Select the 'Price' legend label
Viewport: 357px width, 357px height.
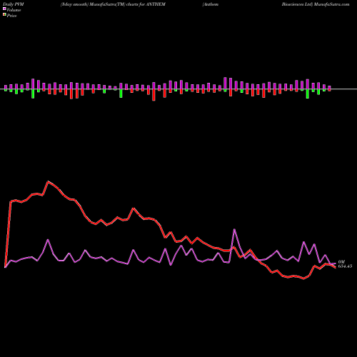[11, 16]
